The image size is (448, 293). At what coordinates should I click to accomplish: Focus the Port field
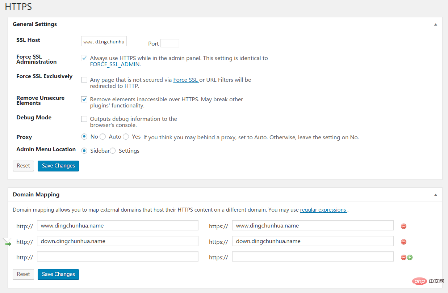point(170,43)
